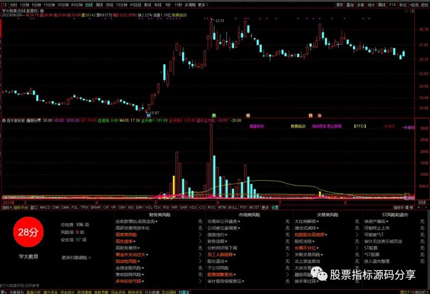Select the 指标A tab
Viewport: 430px width, 294px height.
[x=7, y=208]
